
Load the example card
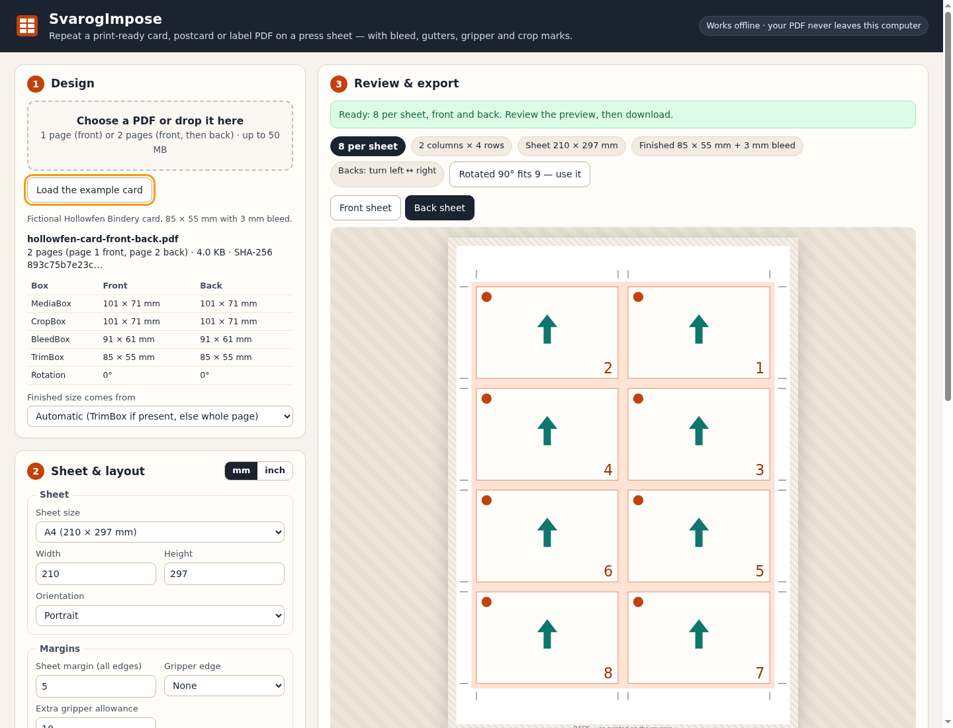(x=89, y=190)
